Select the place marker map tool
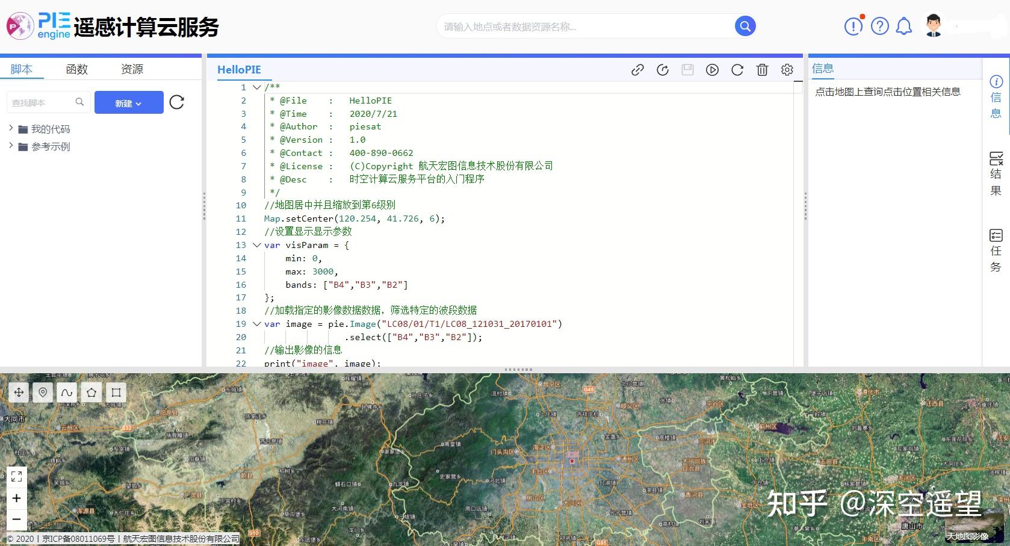This screenshot has height=546, width=1010. click(43, 392)
